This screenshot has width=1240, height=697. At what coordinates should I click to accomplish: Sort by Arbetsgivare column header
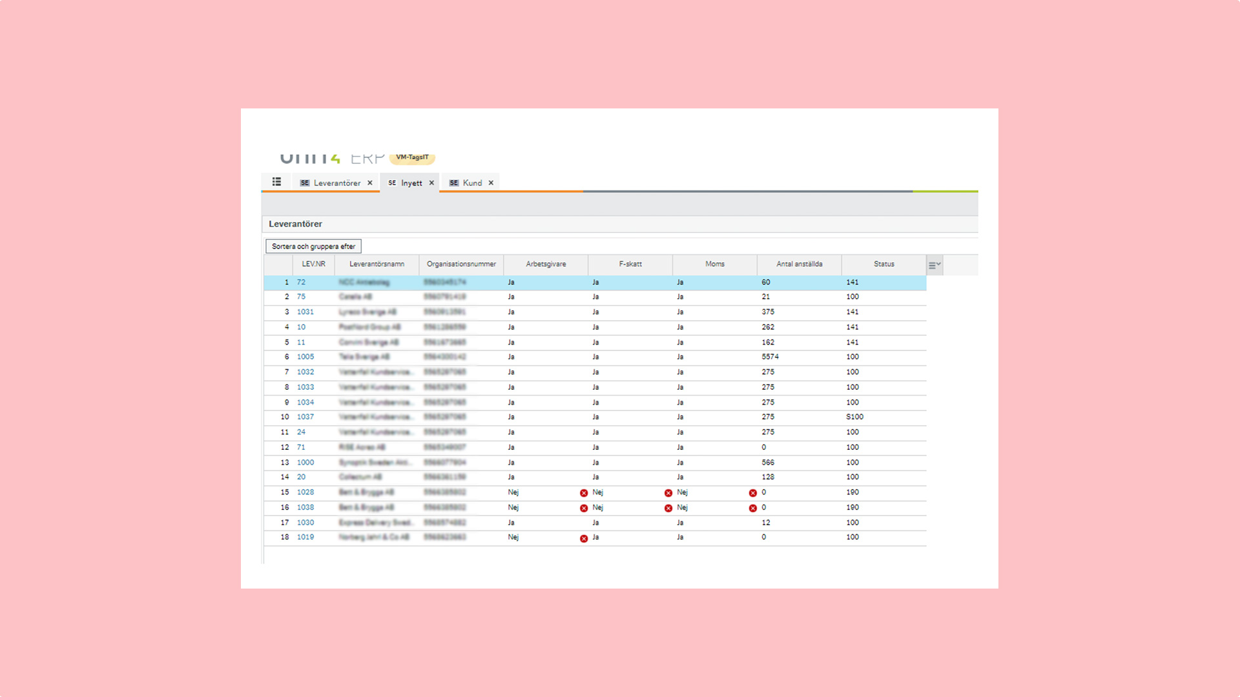546,264
